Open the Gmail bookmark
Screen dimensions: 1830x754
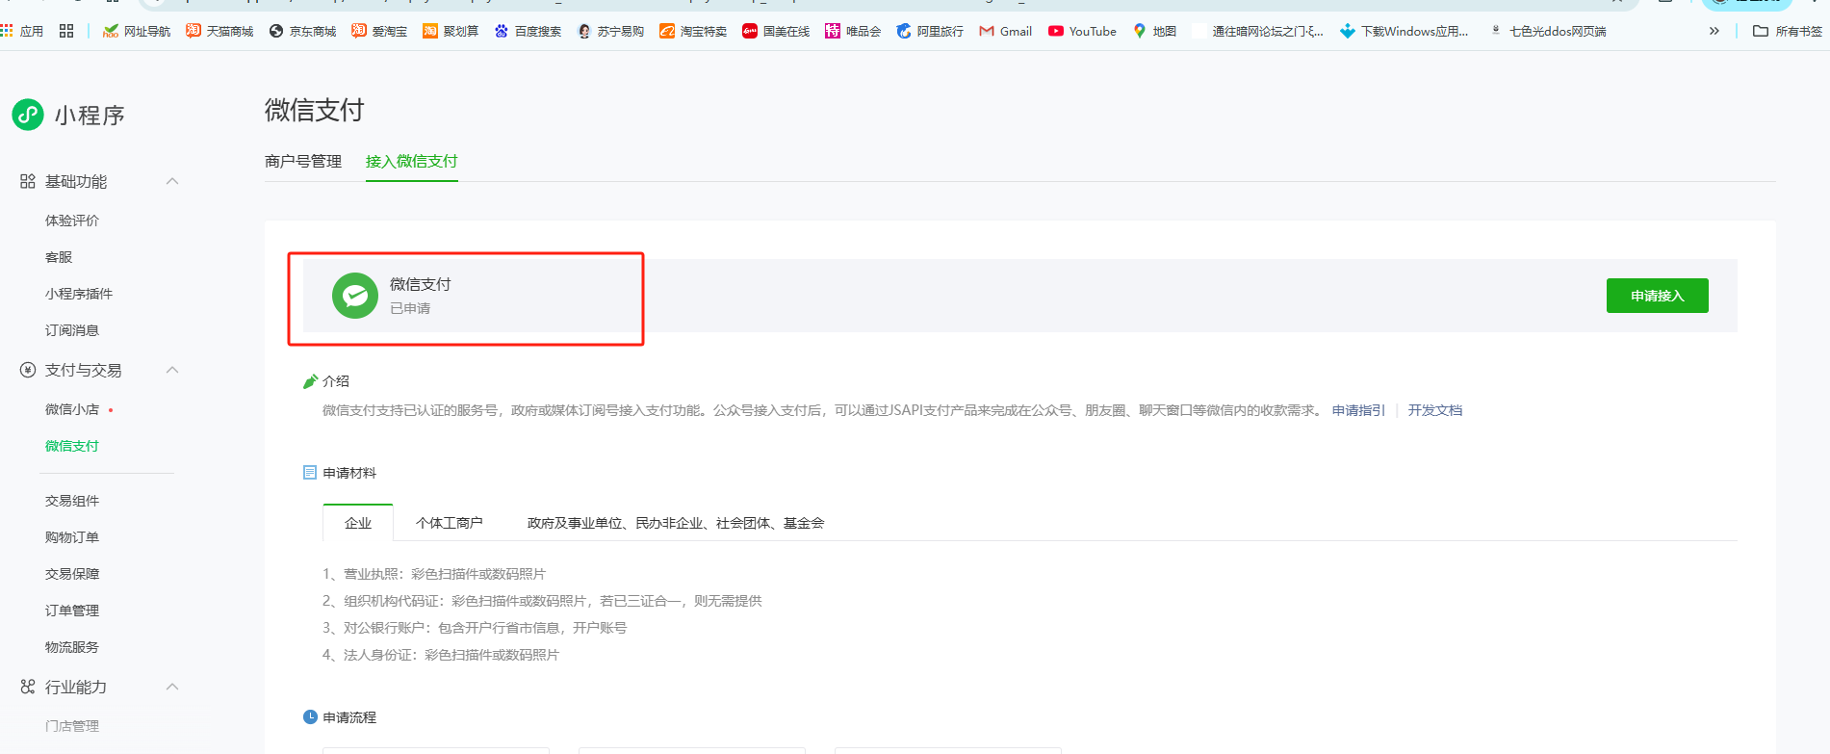point(1006,31)
